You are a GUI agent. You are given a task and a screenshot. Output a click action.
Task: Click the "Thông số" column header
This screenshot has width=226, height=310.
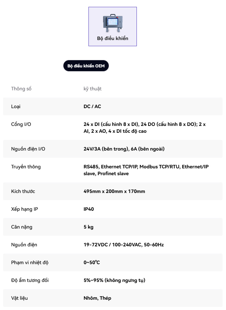click(x=21, y=89)
